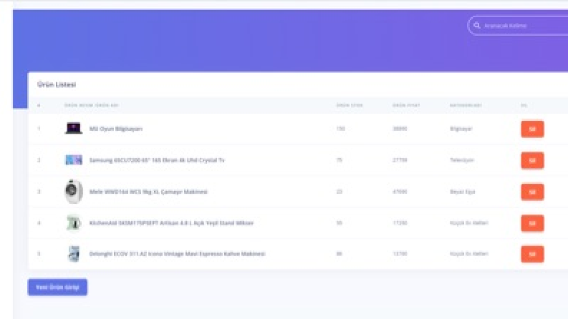Open the Yeni Ürün Girişi form
568x319 pixels.
click(x=57, y=288)
